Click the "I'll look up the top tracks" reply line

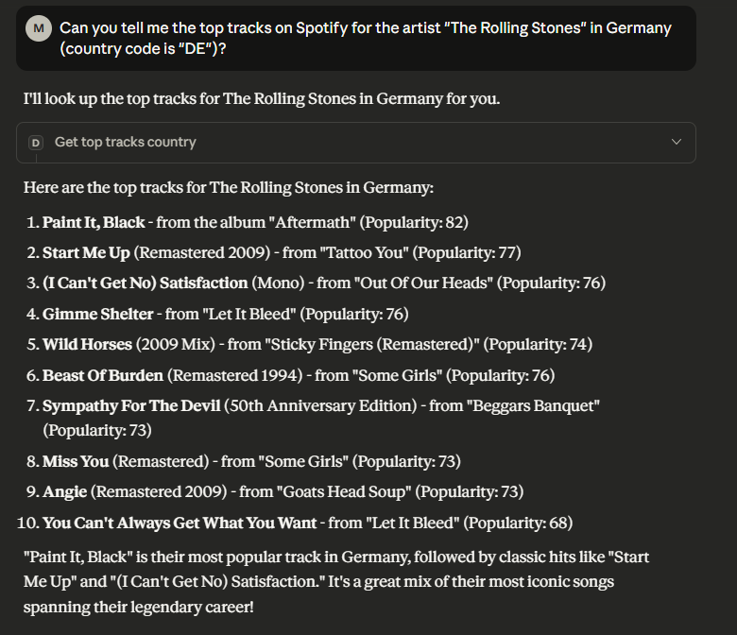(253, 99)
